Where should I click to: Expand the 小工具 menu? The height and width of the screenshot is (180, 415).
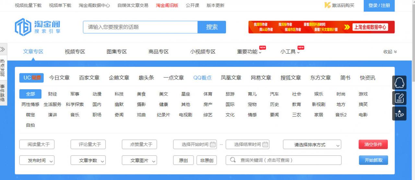290,52
